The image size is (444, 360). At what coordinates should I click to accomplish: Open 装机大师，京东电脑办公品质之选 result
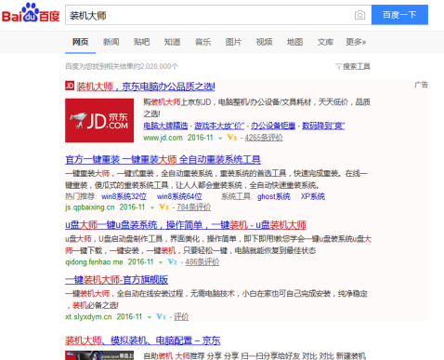(146, 87)
